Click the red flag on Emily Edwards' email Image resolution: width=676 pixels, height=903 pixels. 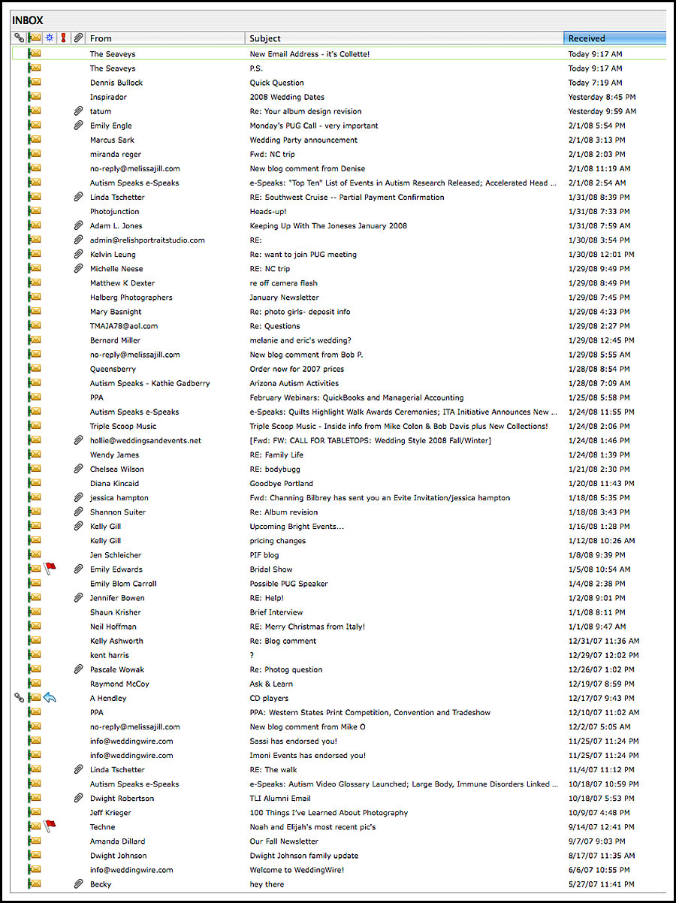tap(50, 569)
